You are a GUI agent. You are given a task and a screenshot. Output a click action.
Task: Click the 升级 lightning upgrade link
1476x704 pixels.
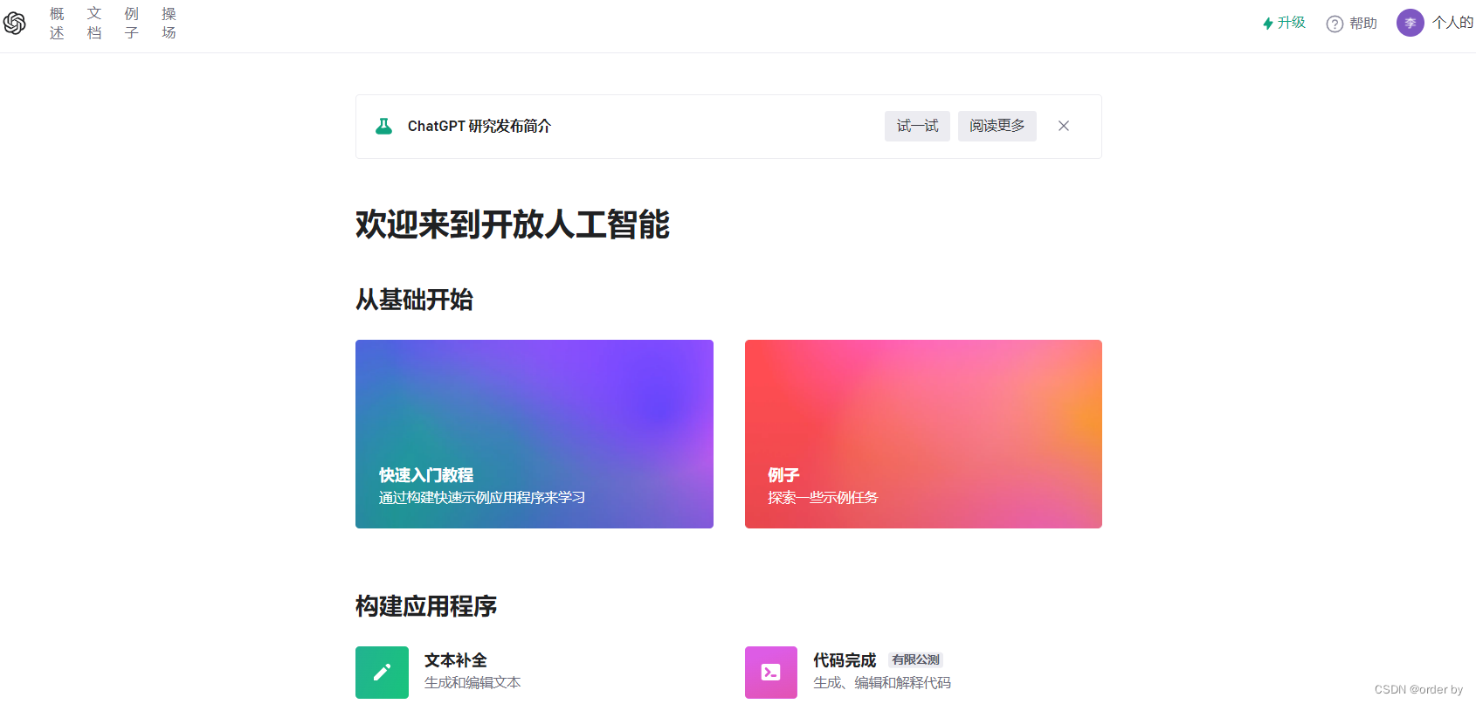point(1284,23)
